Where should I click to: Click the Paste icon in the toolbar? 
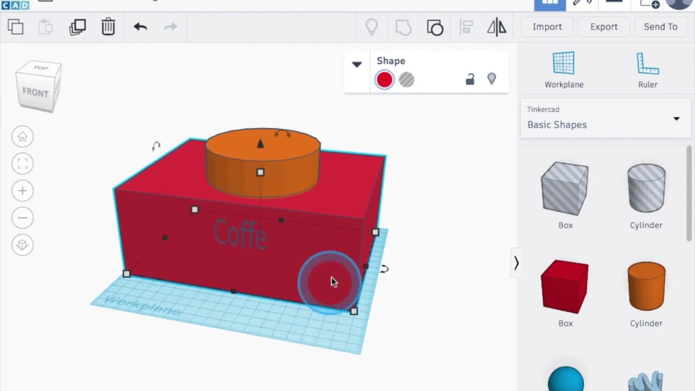tap(46, 27)
